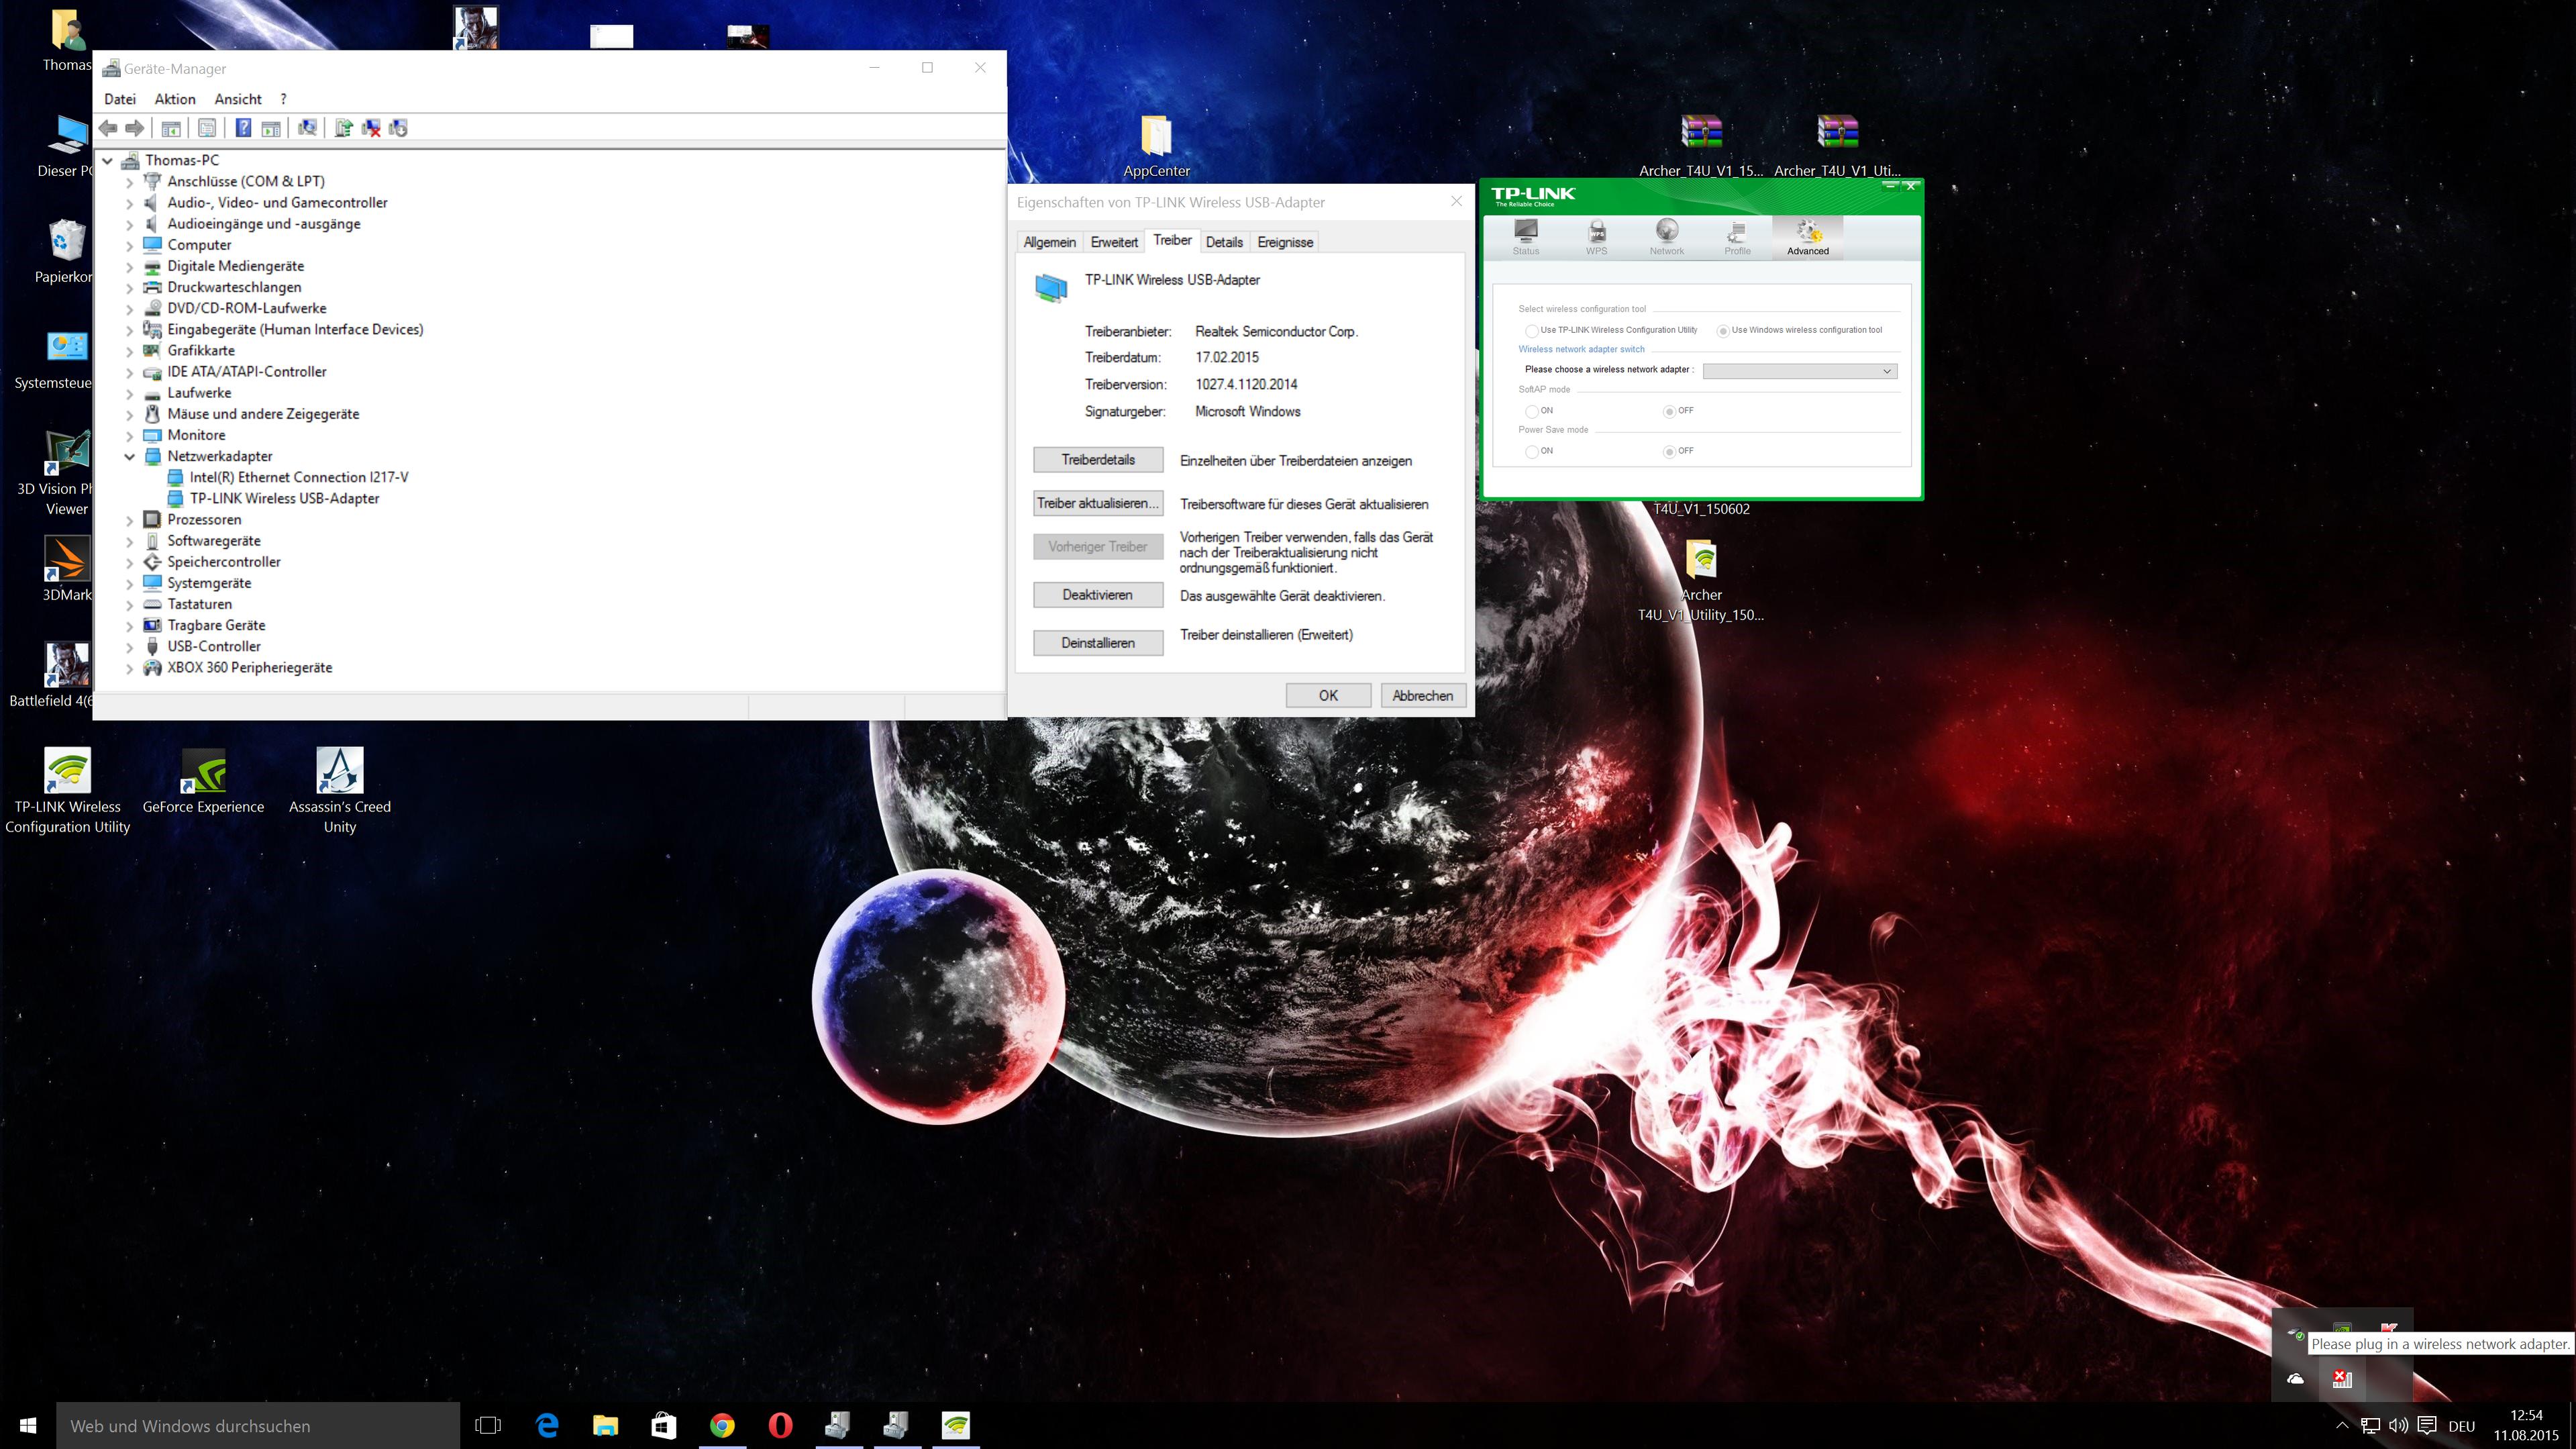
Task: Click the properties toolbar icon in Geräte-Manager
Action: (x=207, y=128)
